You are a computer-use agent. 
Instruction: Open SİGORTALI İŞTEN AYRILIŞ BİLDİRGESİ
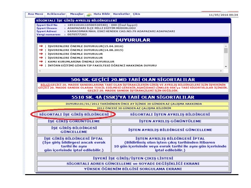point(170,115)
